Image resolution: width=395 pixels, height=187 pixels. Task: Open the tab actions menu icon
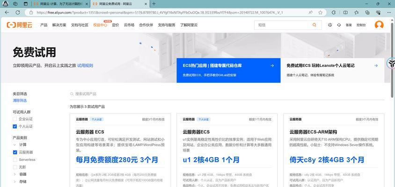point(25,4)
